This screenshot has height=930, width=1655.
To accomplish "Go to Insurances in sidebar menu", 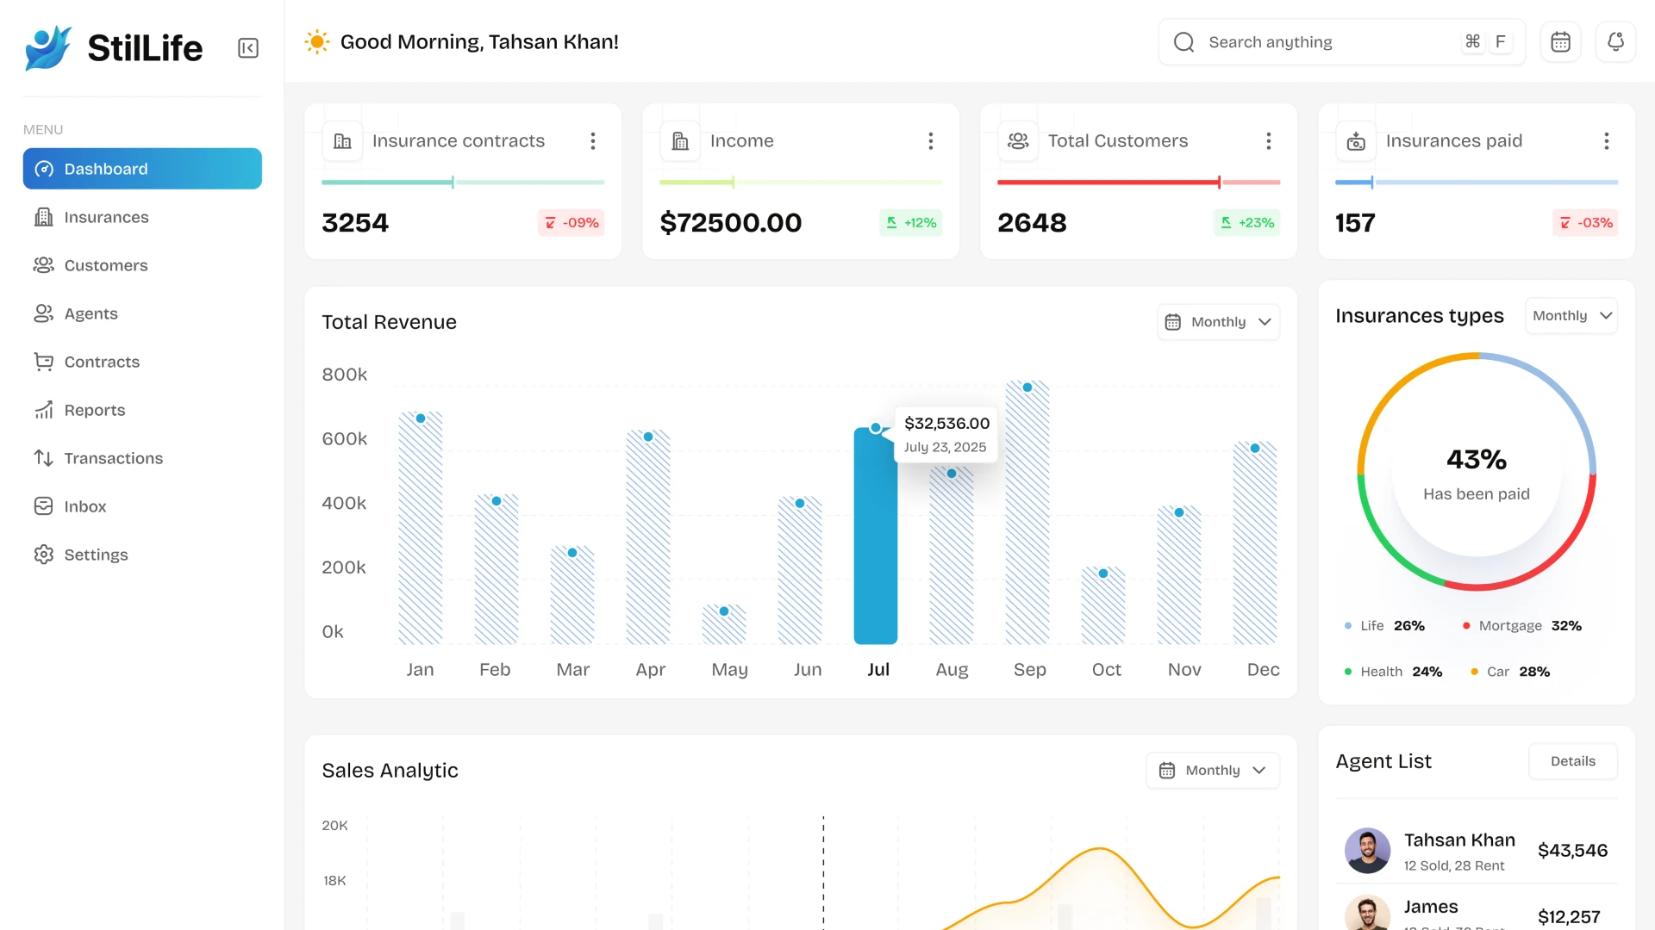I will pyautogui.click(x=106, y=217).
